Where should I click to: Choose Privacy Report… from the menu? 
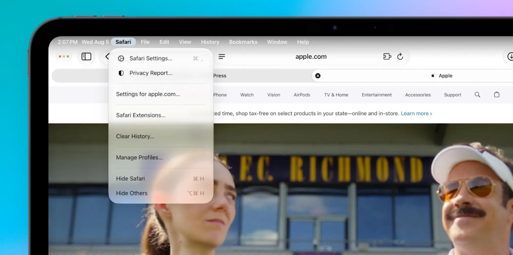161,73
